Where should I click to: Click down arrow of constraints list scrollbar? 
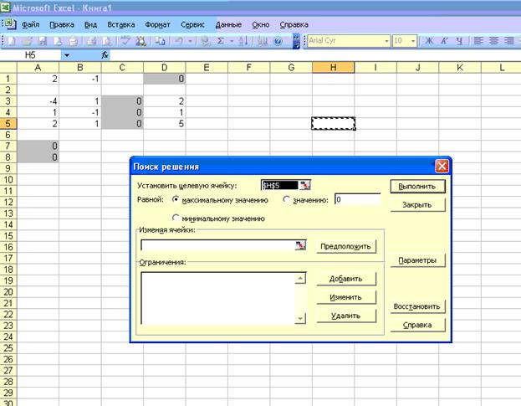point(301,318)
